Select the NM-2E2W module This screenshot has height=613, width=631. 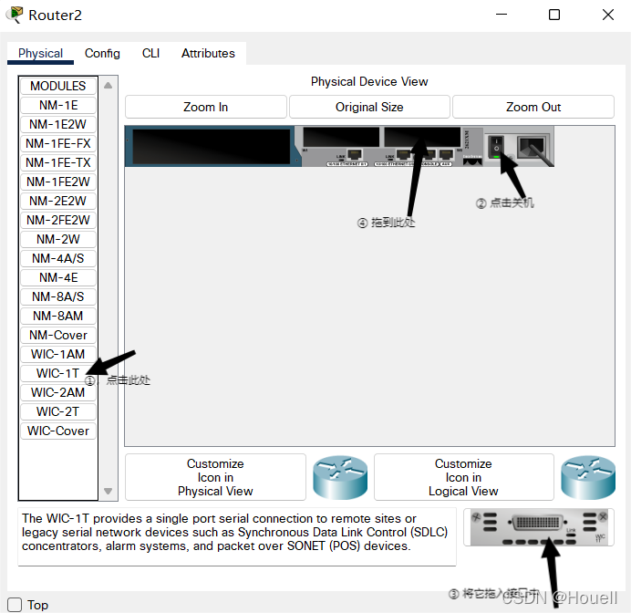58,201
